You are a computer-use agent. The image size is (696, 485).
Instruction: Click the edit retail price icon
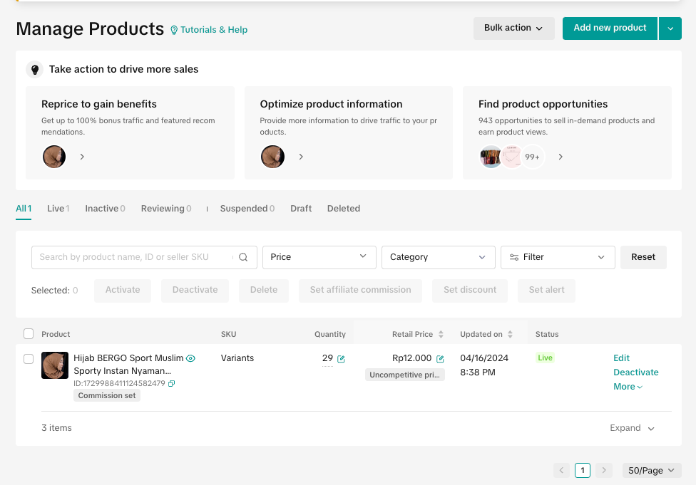pos(440,359)
